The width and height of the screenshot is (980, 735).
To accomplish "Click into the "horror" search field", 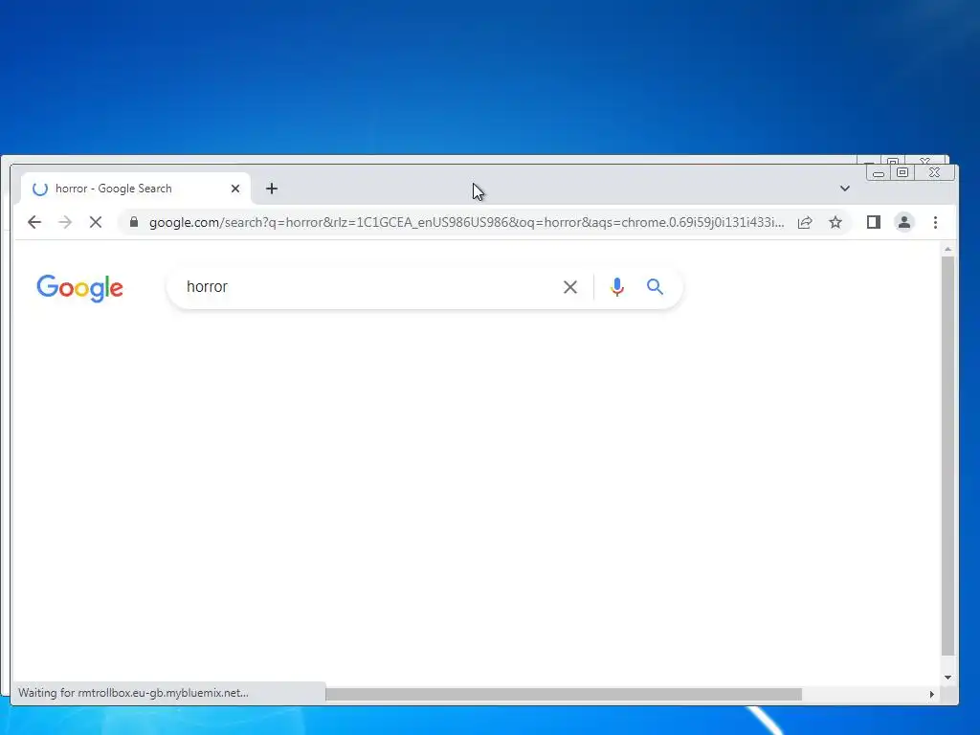I will coord(368,287).
